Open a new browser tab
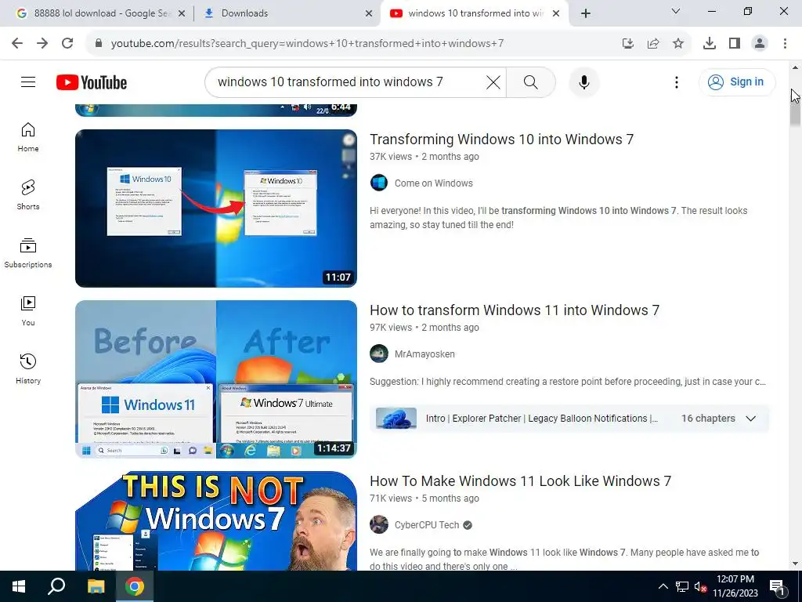 (586, 14)
